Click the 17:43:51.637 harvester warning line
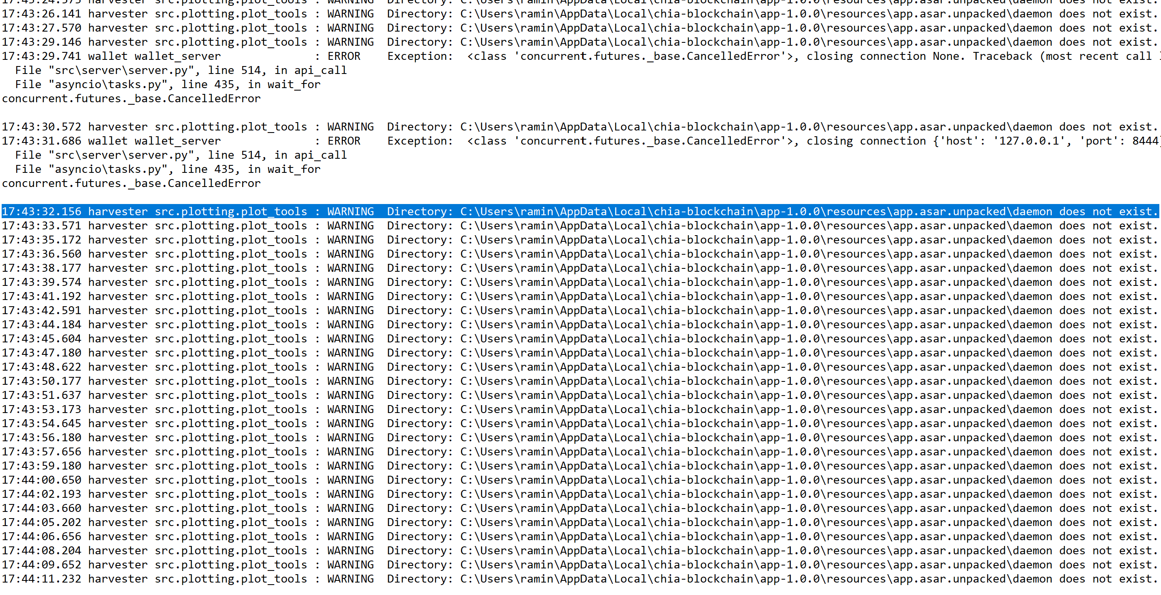Image resolution: width=1161 pixels, height=595 pixels. point(580,395)
